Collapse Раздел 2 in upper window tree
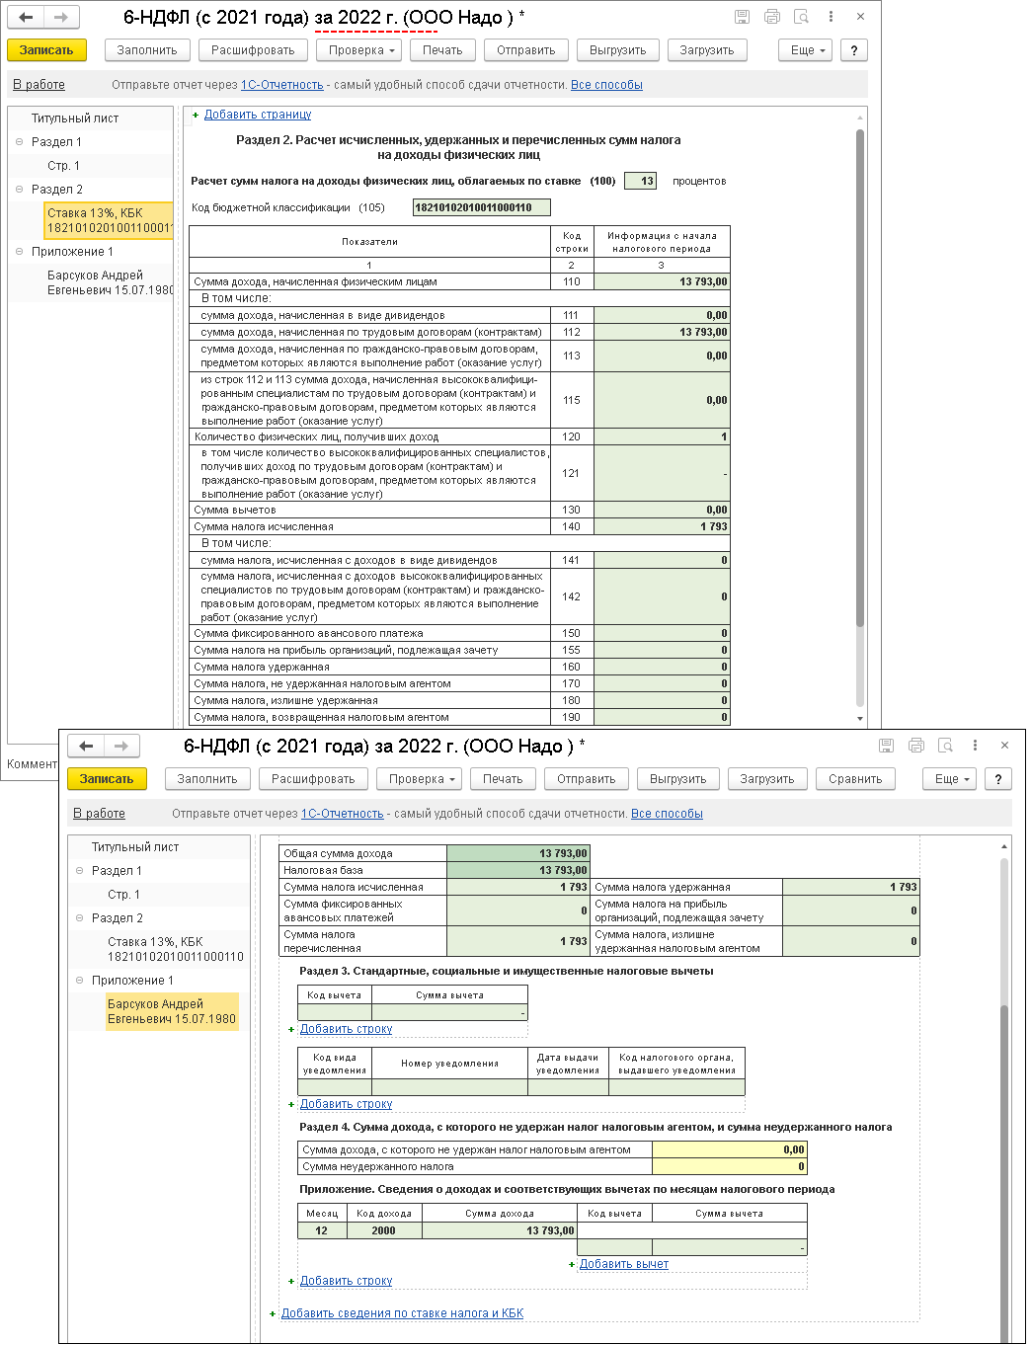 [x=20, y=190]
